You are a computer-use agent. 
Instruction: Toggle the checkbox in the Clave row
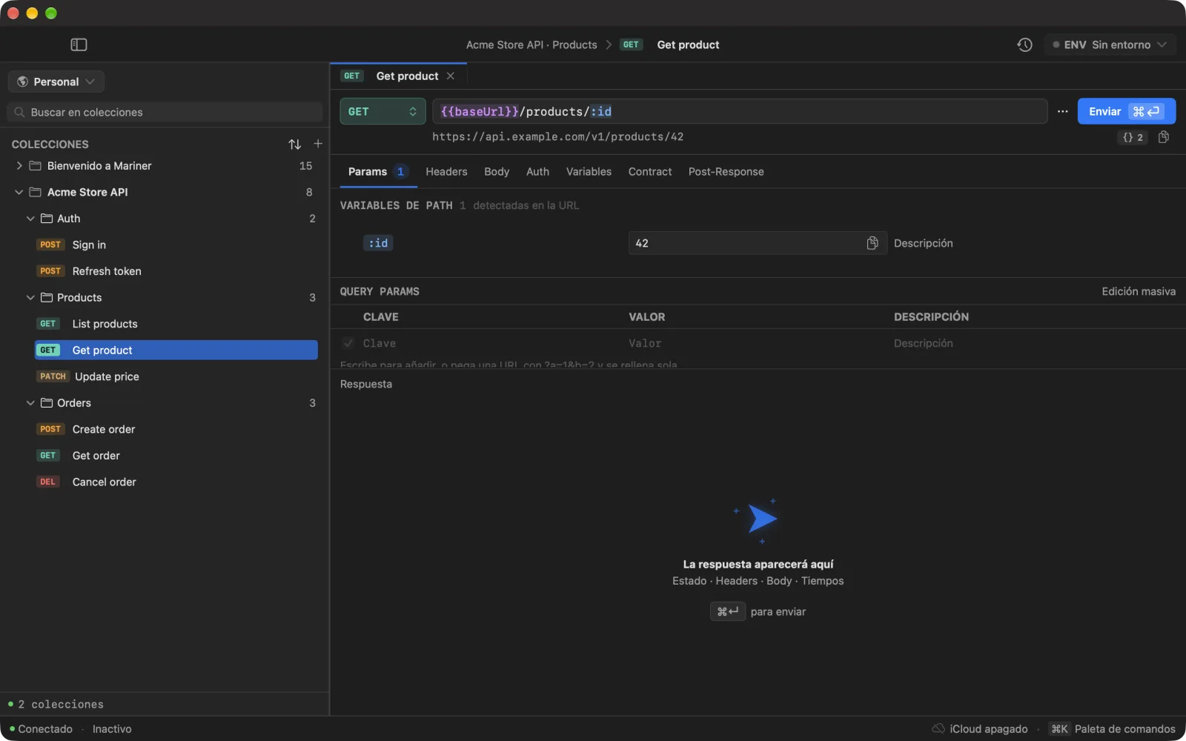click(x=348, y=343)
